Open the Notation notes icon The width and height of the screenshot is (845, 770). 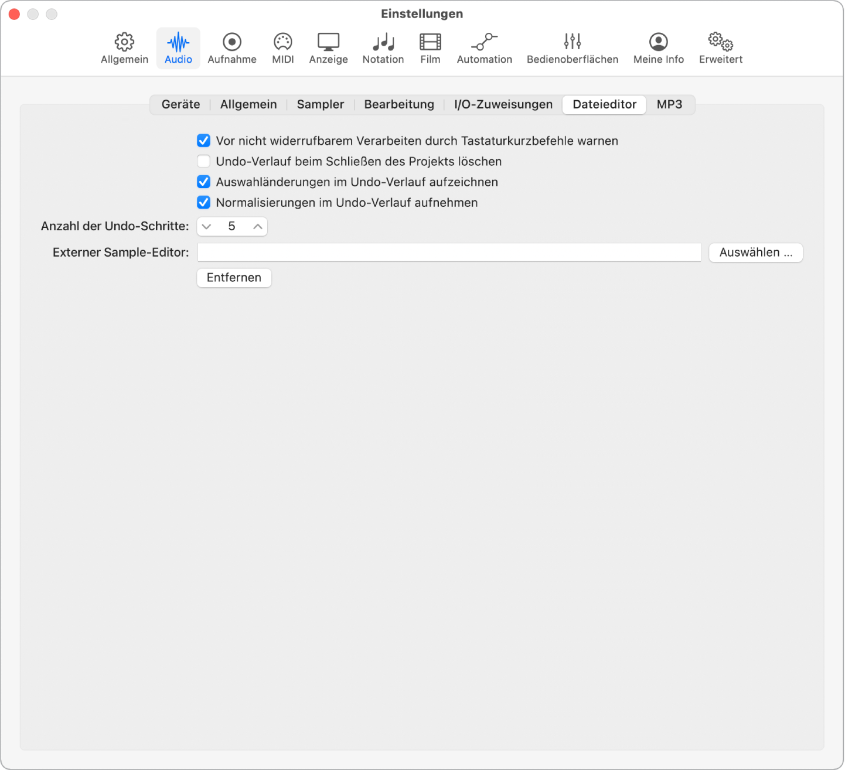pyautogui.click(x=383, y=42)
